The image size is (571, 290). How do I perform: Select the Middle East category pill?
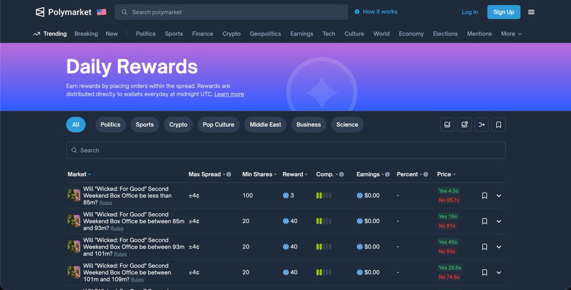coord(266,125)
